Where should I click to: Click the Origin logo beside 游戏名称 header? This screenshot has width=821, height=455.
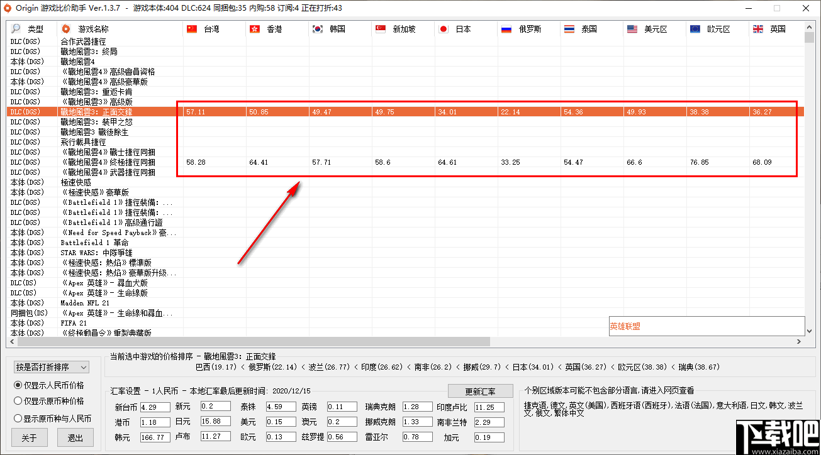pos(65,28)
